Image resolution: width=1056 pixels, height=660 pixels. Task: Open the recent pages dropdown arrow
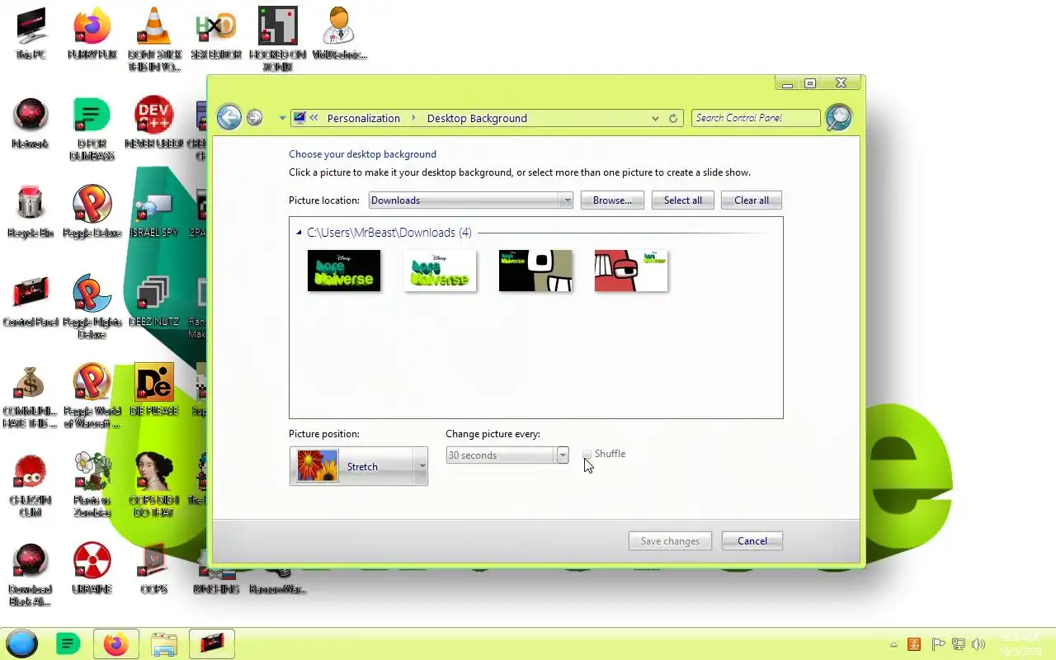coord(282,118)
